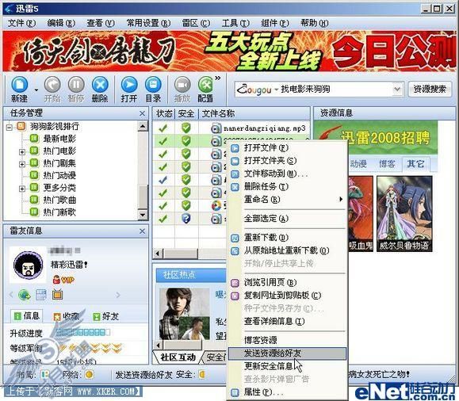The width and height of the screenshot is (459, 401).
Task: Select 热门新歌 in the tree
Action: (59, 212)
